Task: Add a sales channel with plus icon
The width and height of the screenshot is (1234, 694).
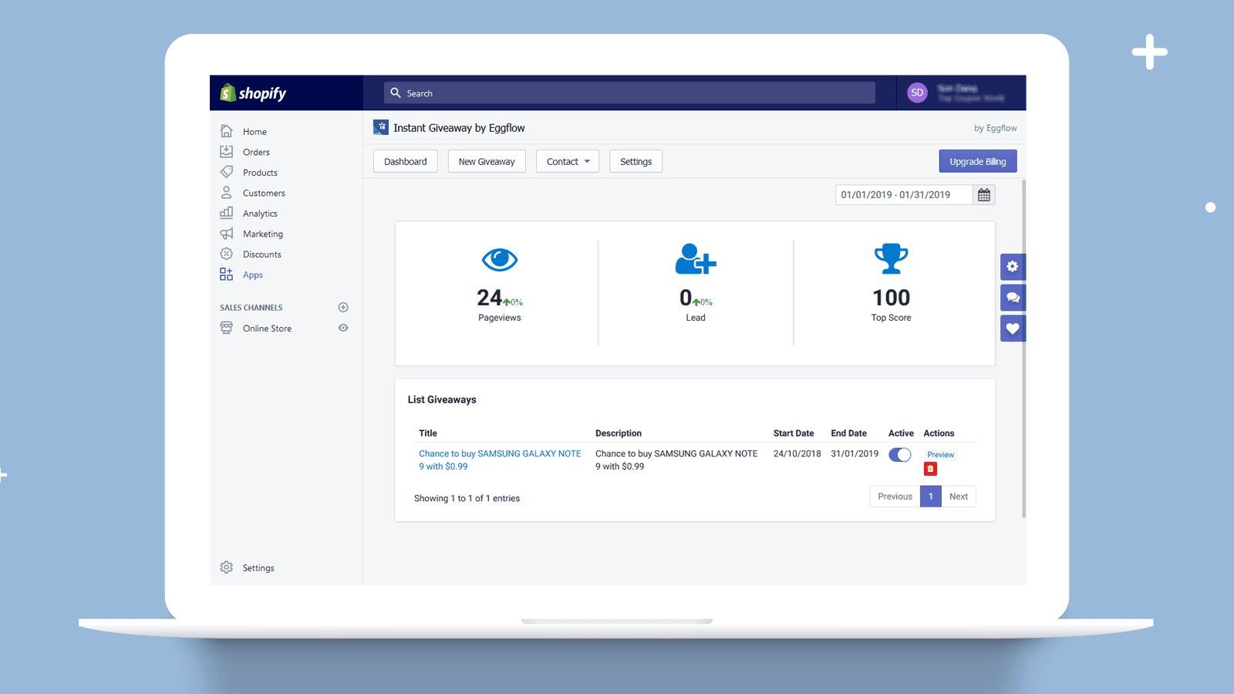Action: point(343,308)
